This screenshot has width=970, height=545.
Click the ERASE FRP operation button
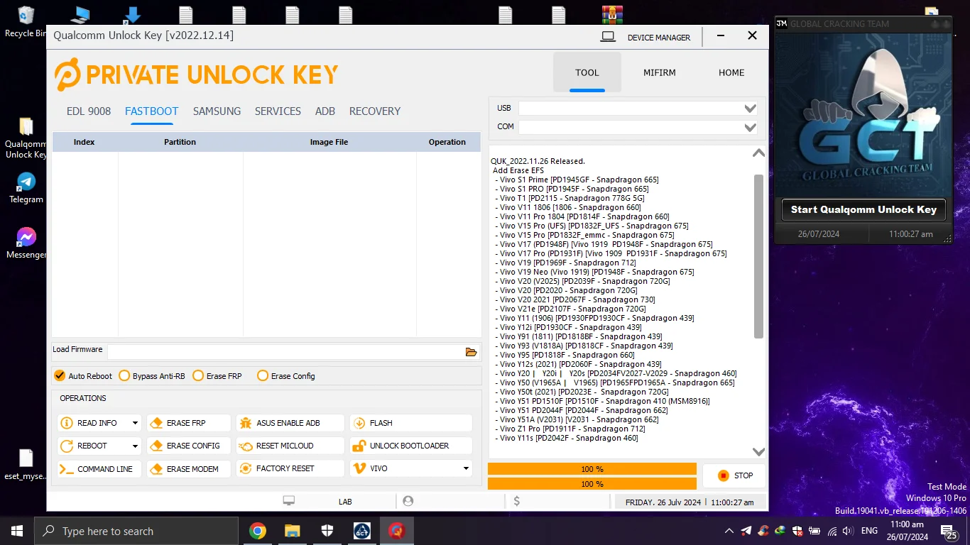coord(189,423)
